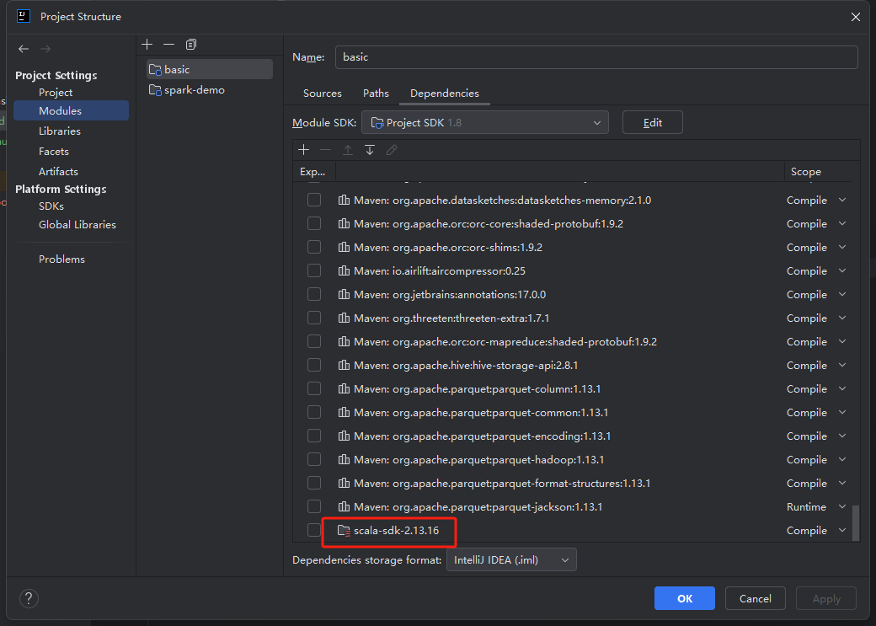Click Edit button next to Module SDK
This screenshot has height=626, width=876.
[653, 122]
